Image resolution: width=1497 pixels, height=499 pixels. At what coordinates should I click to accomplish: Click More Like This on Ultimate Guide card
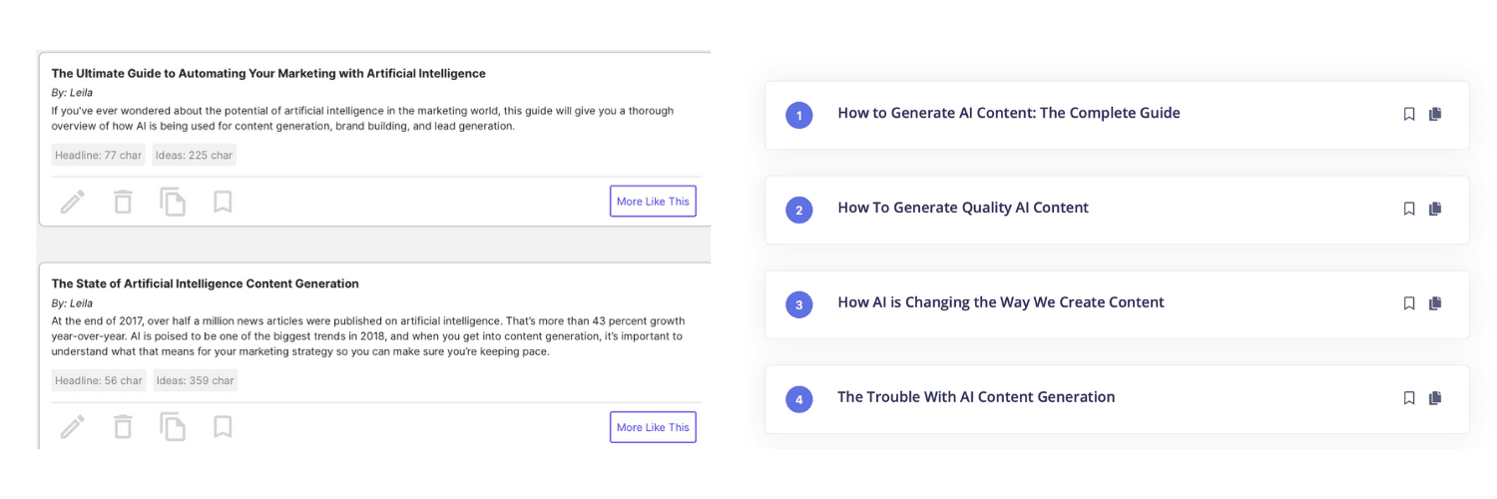[653, 202]
